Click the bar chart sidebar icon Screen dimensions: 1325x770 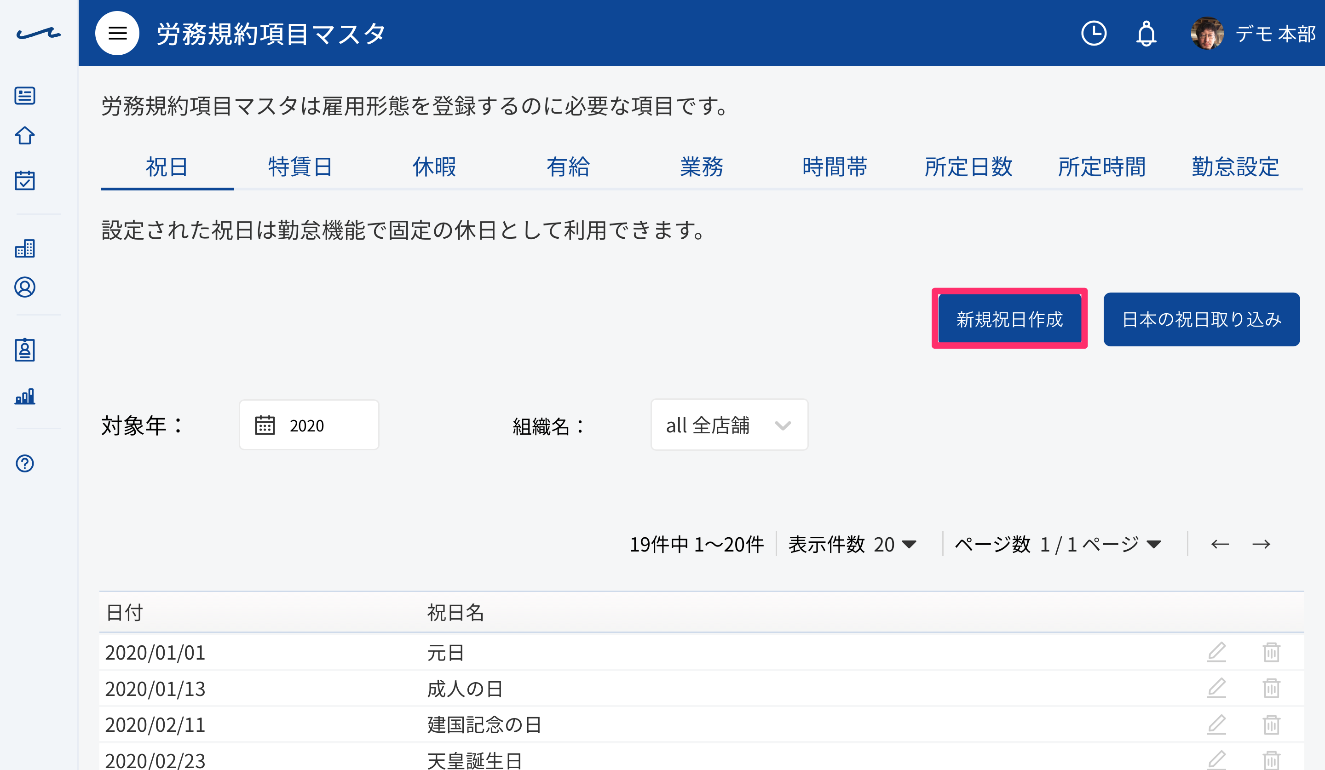pos(25,396)
